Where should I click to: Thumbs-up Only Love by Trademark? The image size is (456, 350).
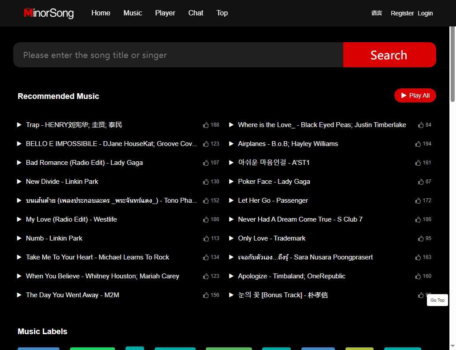pyautogui.click(x=421, y=238)
